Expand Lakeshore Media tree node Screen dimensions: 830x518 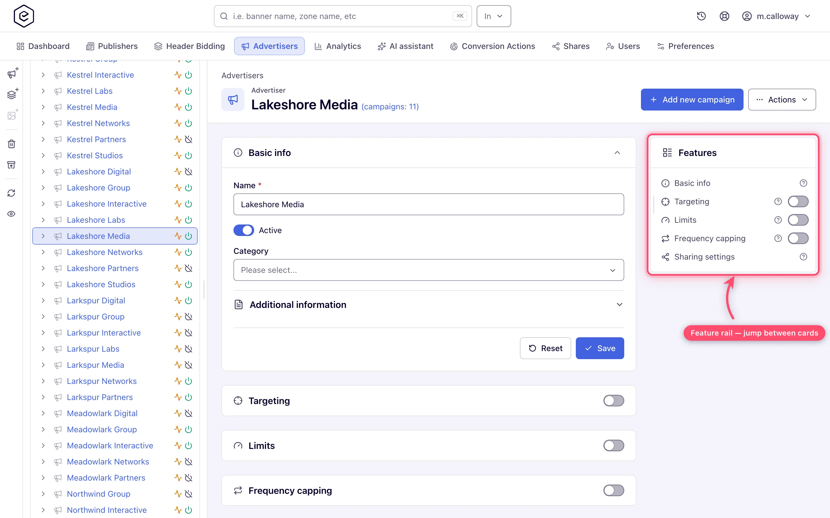pyautogui.click(x=43, y=236)
